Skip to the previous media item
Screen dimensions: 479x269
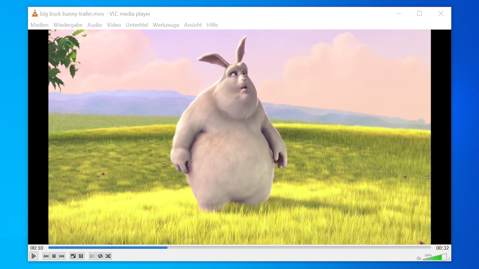tap(46, 256)
